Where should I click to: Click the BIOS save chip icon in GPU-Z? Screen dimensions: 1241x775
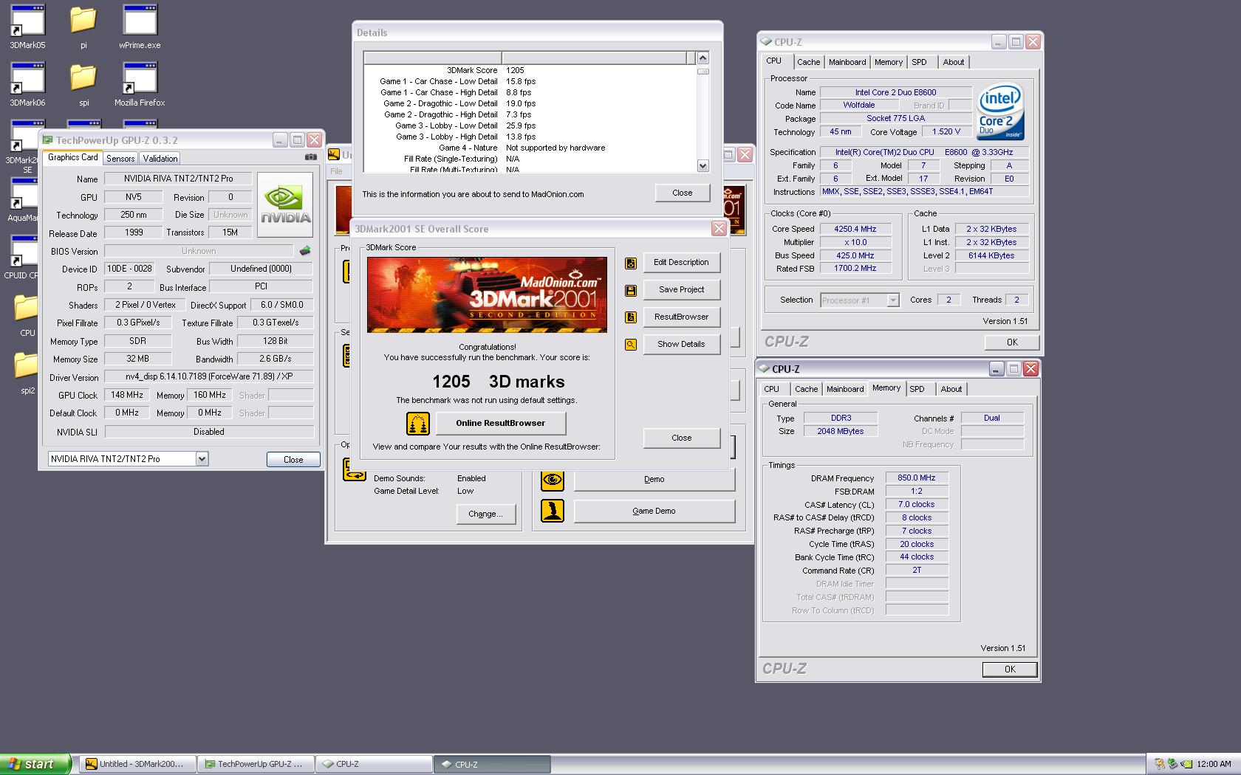(x=305, y=251)
